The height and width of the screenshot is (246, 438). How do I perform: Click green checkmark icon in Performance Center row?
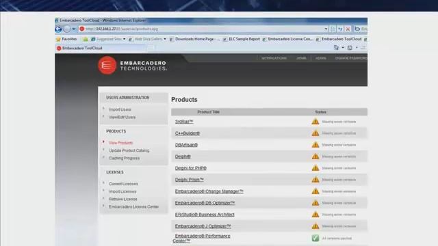[315, 238]
